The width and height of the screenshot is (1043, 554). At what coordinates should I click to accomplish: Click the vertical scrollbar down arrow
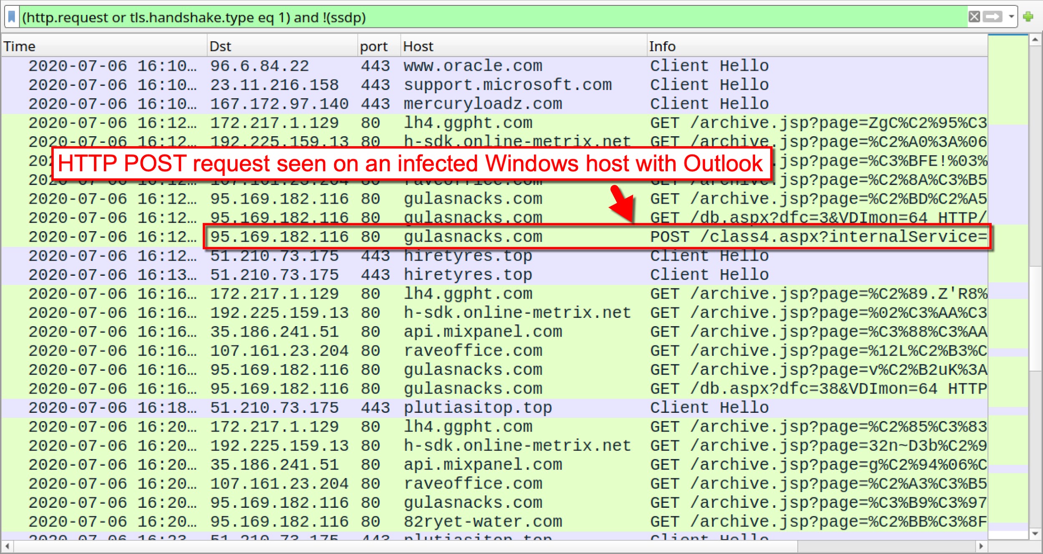click(x=1035, y=534)
